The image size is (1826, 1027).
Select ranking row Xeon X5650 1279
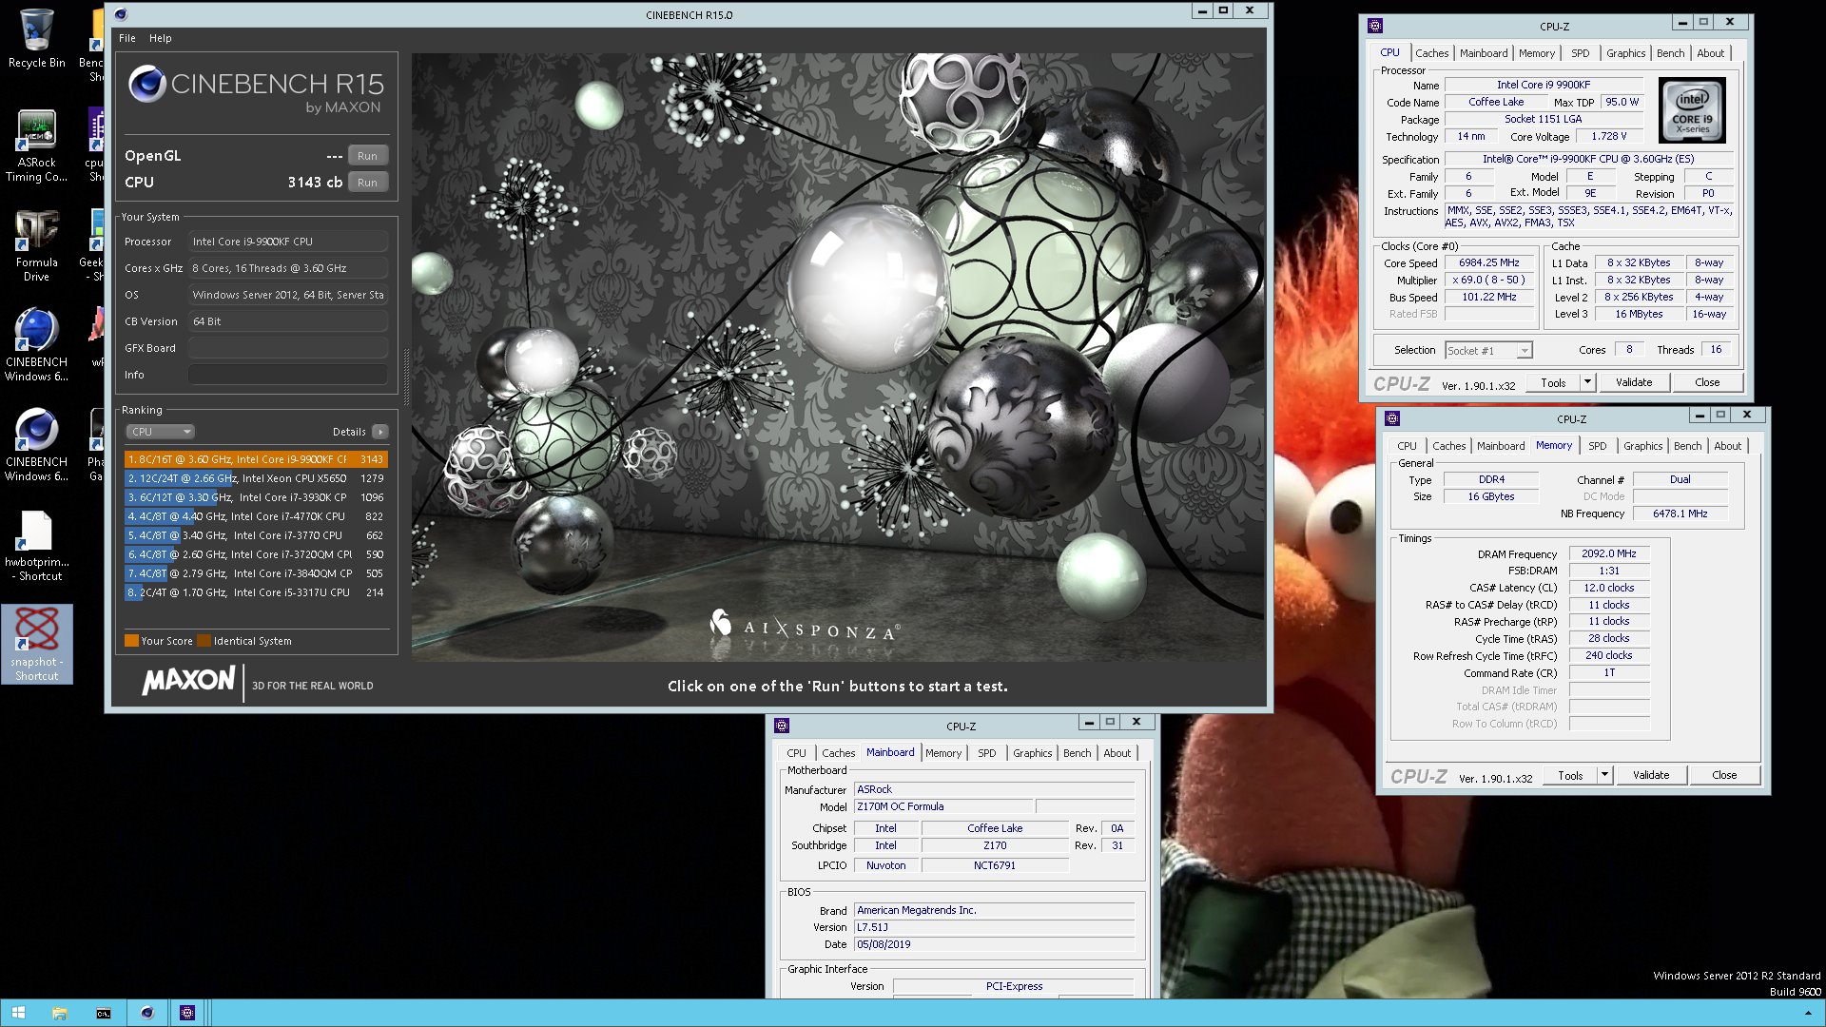(256, 478)
